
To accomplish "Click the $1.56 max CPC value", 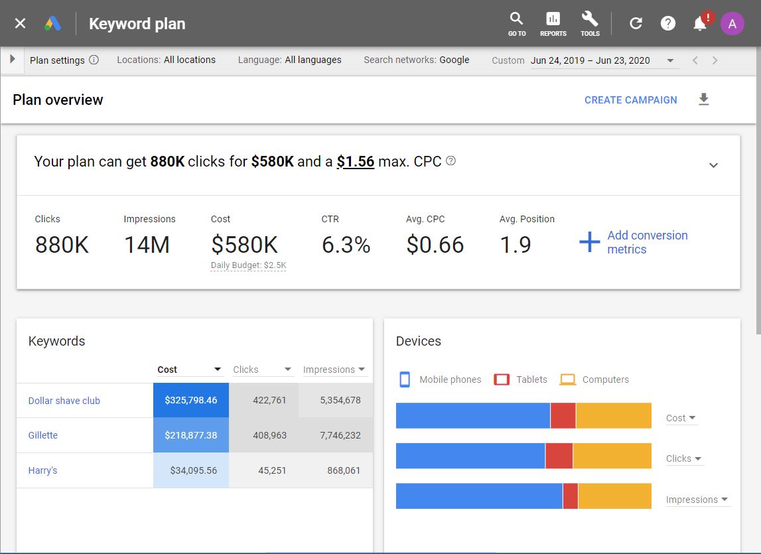I will coord(355,161).
